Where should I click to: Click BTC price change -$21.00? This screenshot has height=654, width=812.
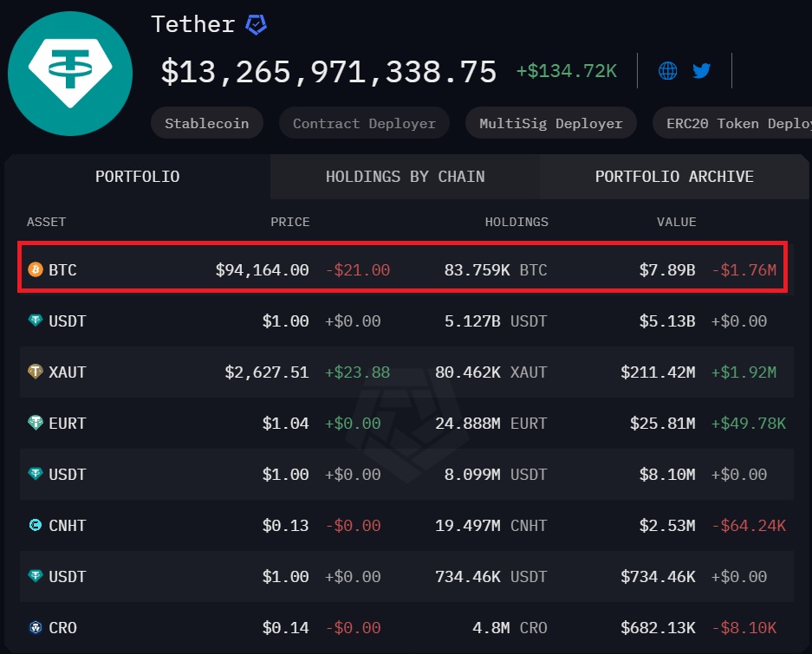(x=358, y=269)
